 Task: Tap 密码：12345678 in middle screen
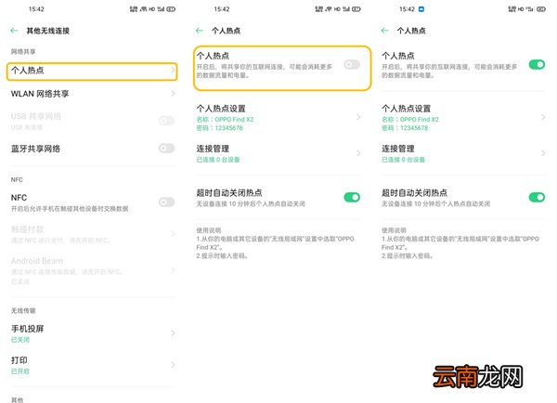coord(219,128)
